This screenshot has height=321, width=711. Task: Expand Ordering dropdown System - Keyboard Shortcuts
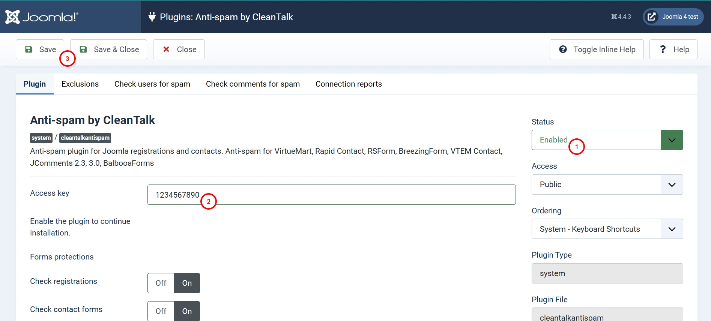(x=607, y=229)
